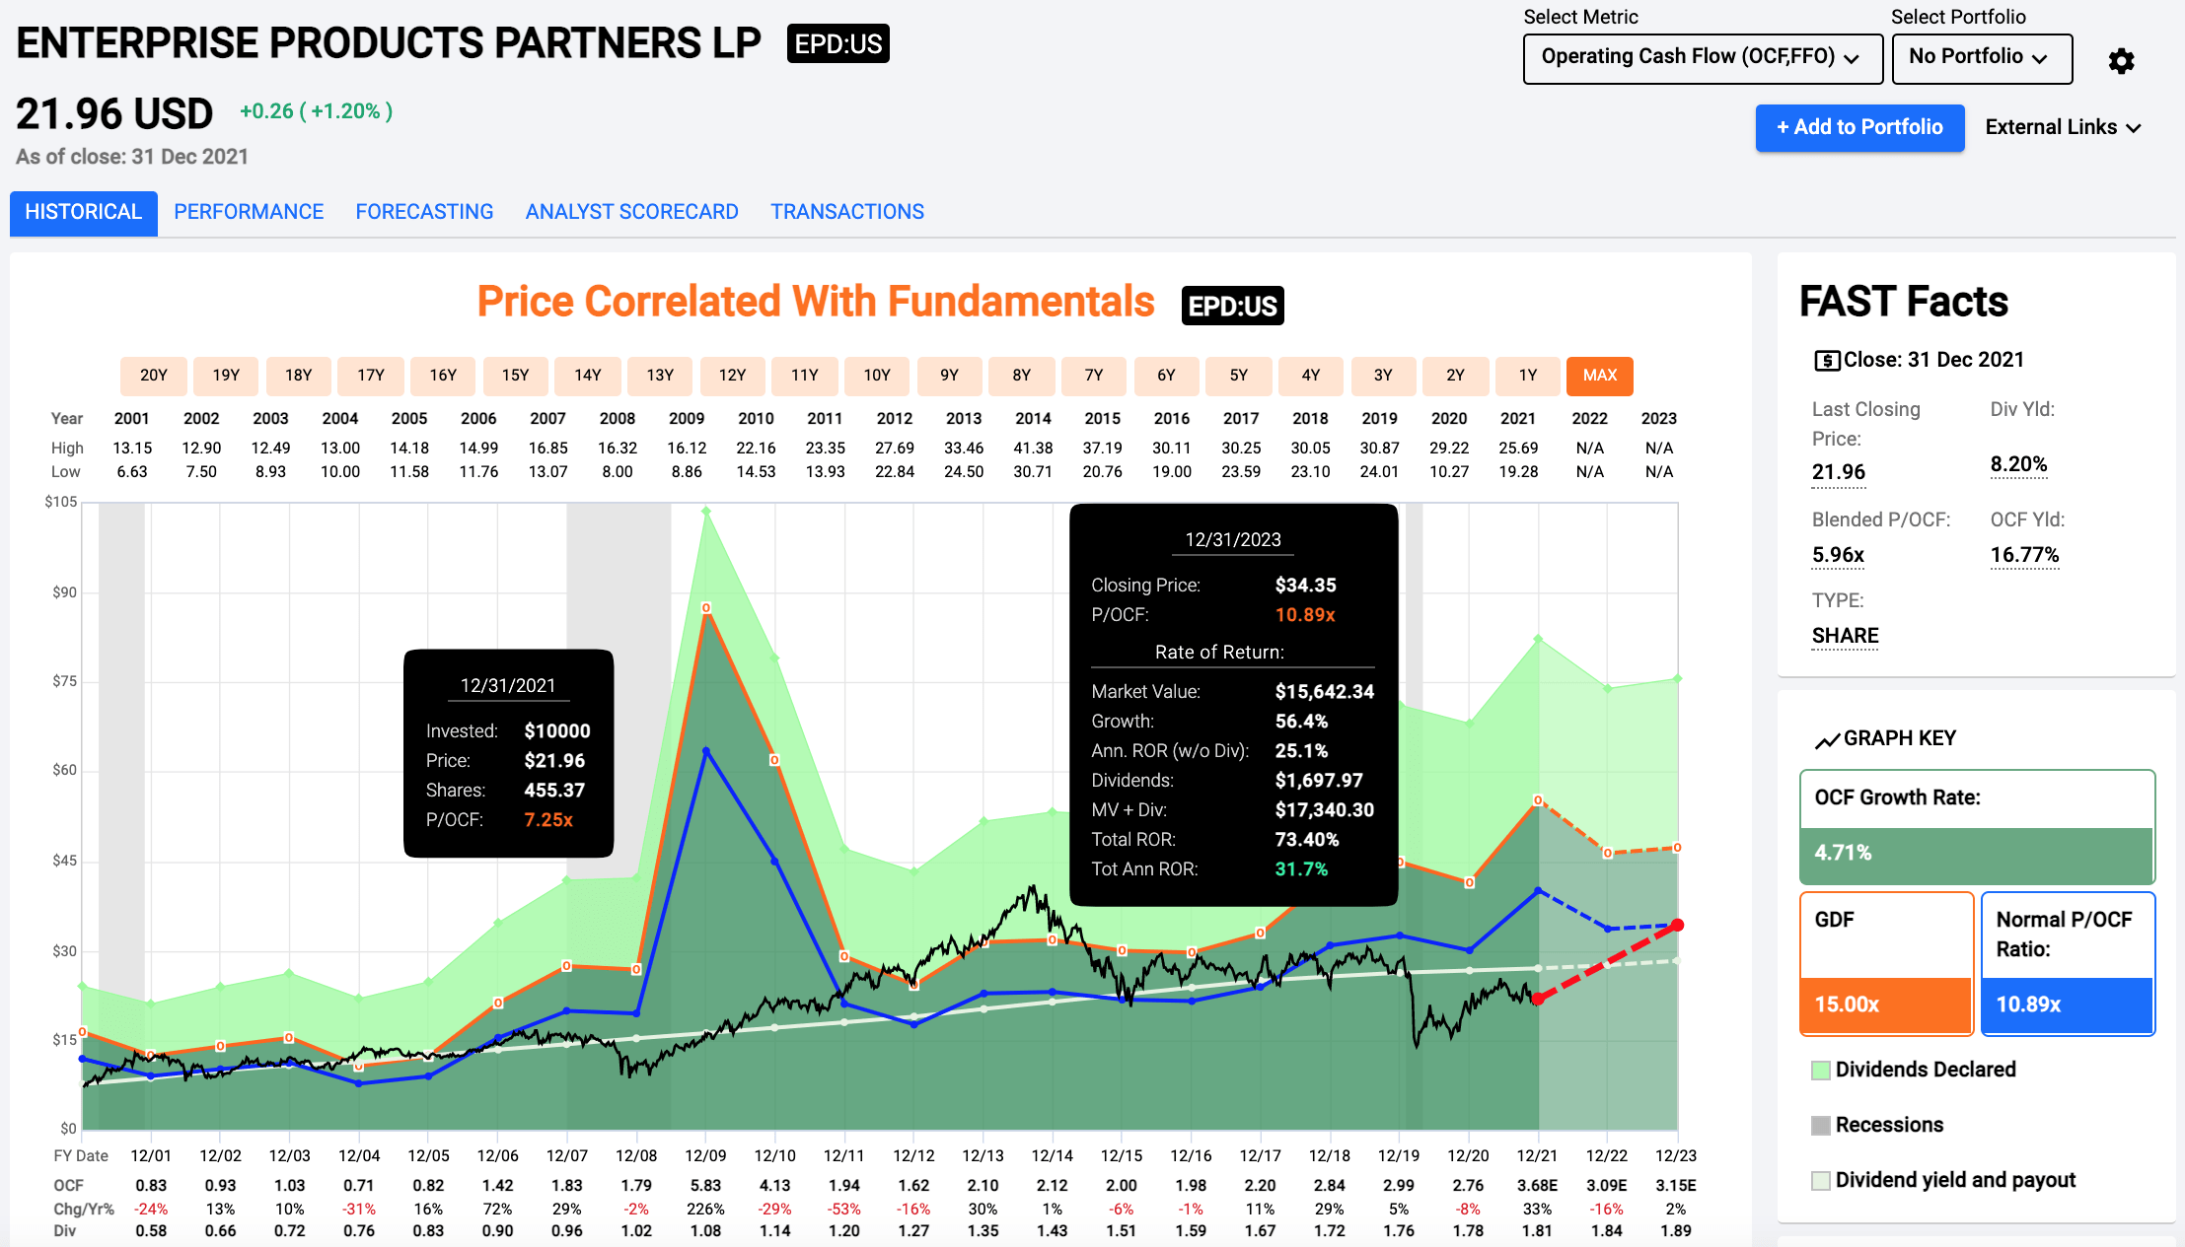Select the 15Y time range

click(x=516, y=376)
